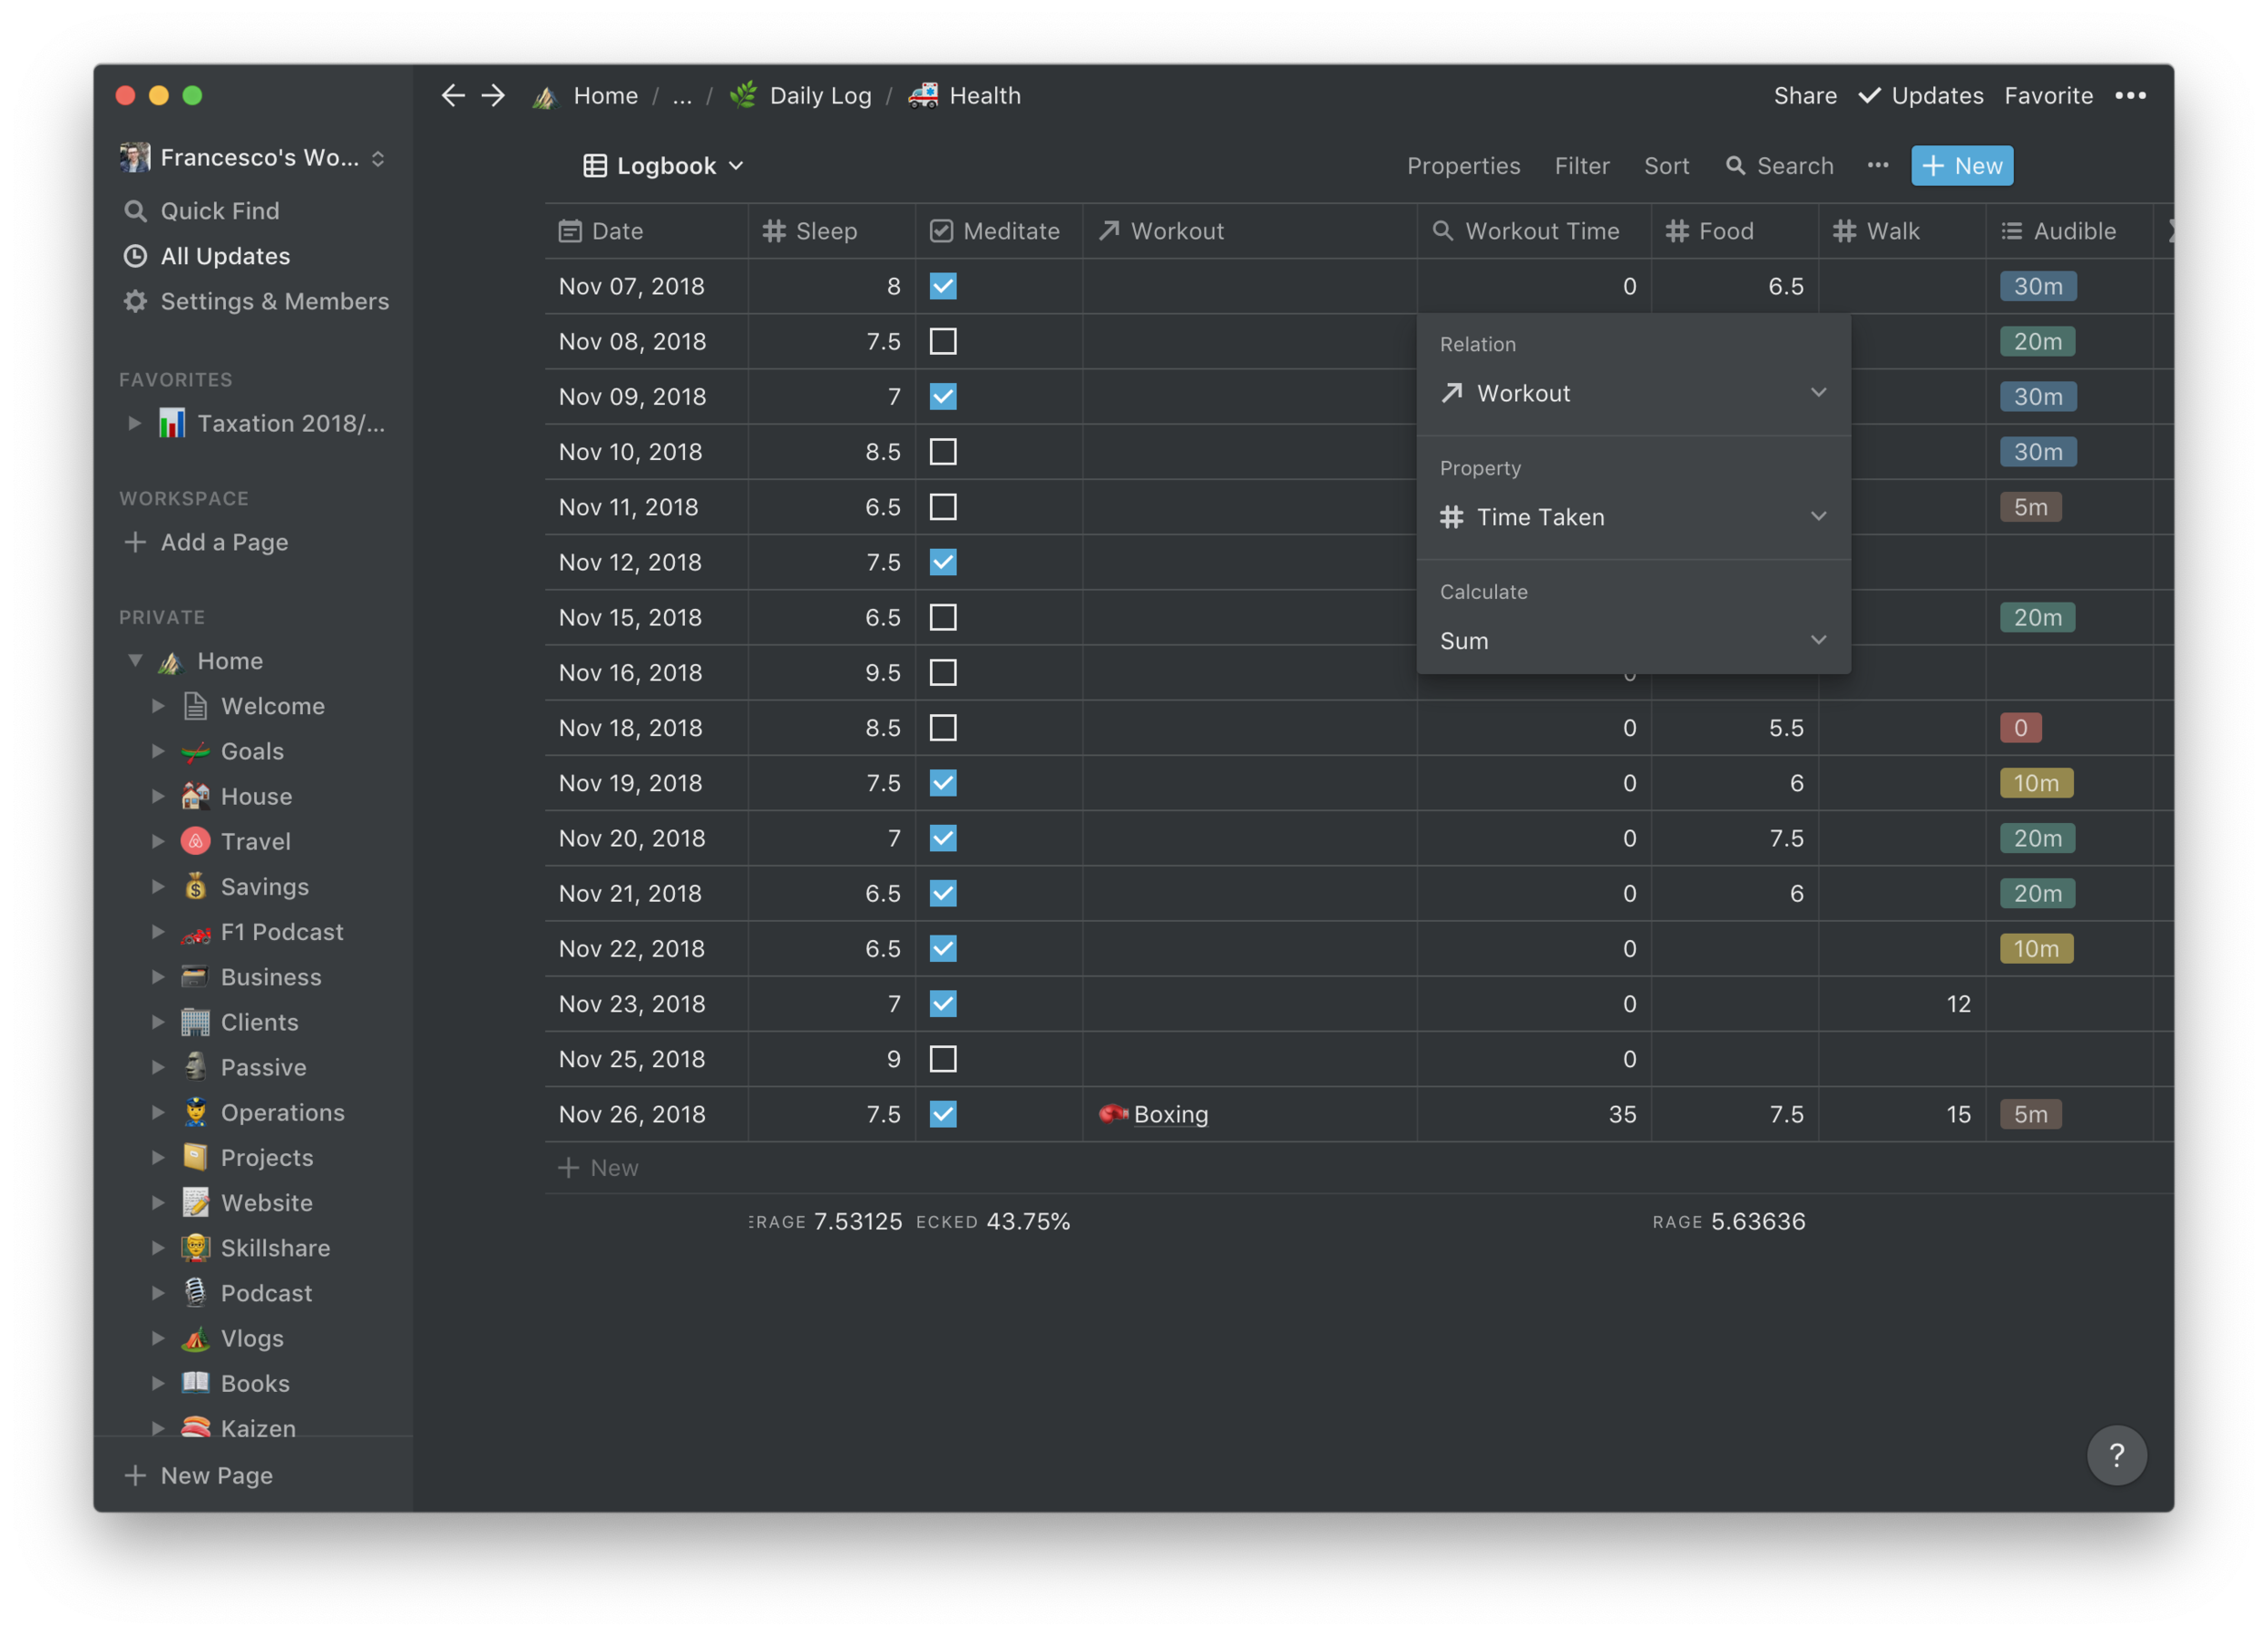Open the Filter menu
The image size is (2268, 1636).
coord(1581,166)
